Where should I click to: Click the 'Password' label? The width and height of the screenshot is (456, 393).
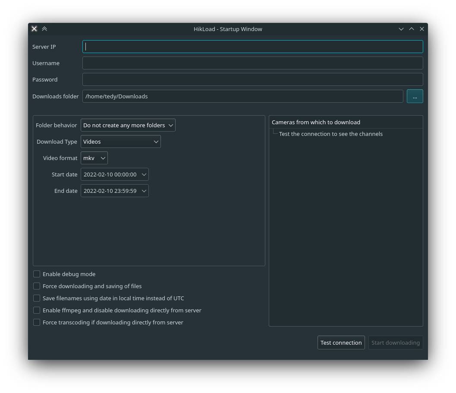pyautogui.click(x=45, y=79)
